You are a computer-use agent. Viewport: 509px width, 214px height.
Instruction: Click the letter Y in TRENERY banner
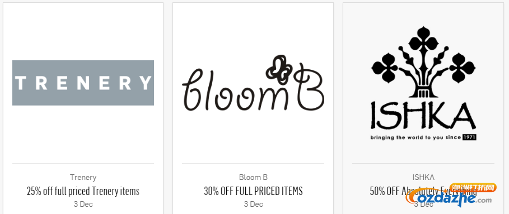click(x=146, y=83)
